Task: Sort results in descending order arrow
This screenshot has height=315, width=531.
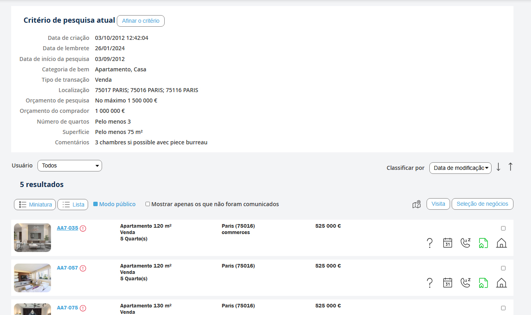Action: coord(498,167)
